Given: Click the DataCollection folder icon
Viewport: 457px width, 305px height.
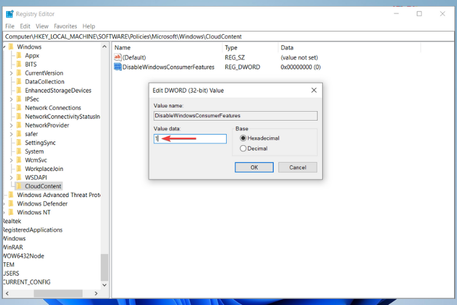Looking at the screenshot, I should [19, 82].
